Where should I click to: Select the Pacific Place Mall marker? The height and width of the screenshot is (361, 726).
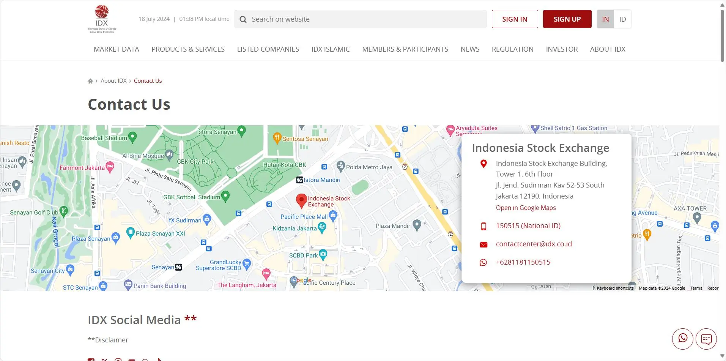[333, 216]
